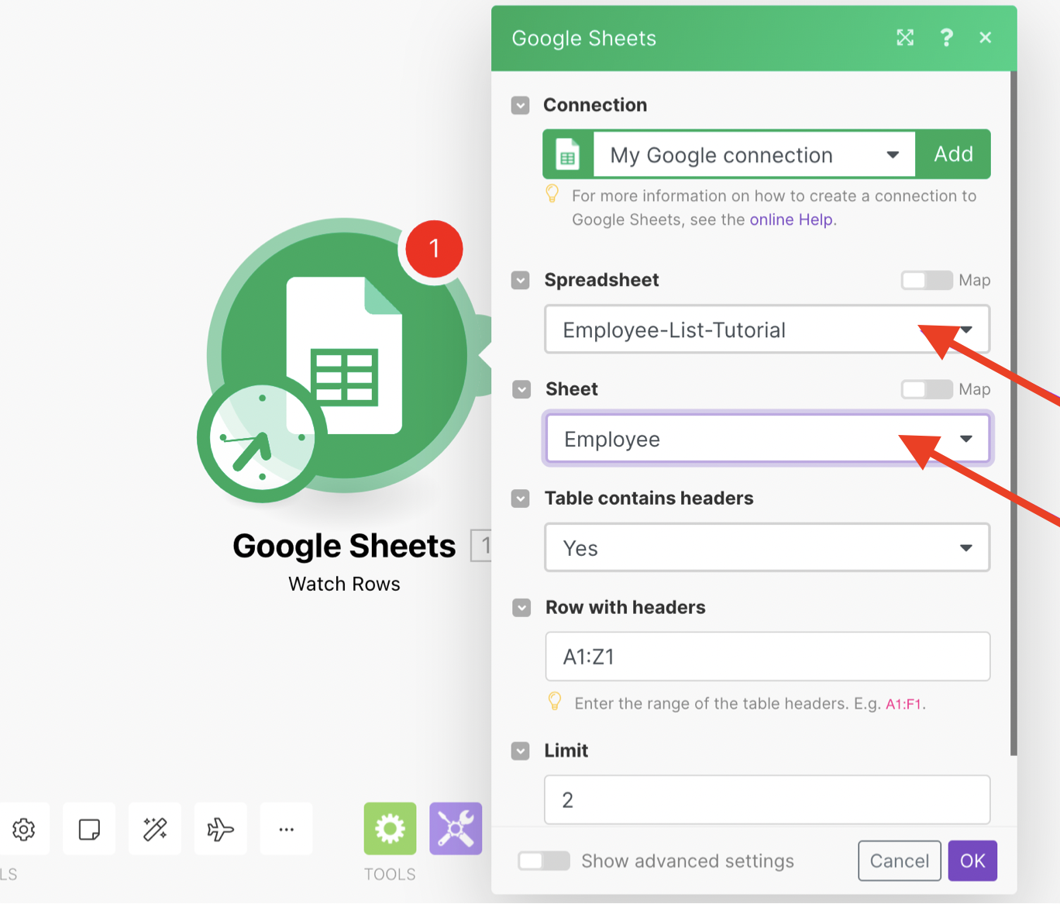The width and height of the screenshot is (1060, 904).
Task: Open the purple wrench tools icon
Action: click(456, 829)
